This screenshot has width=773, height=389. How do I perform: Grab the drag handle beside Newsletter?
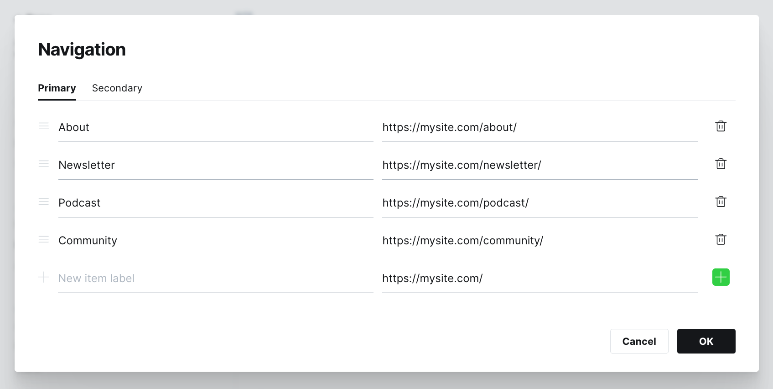coord(43,164)
